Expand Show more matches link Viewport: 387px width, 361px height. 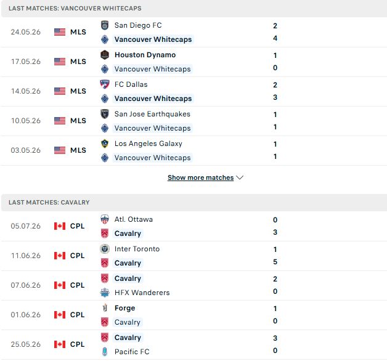[x=201, y=177]
